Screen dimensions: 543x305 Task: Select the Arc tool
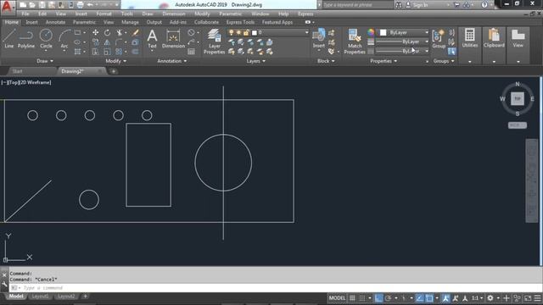point(64,40)
